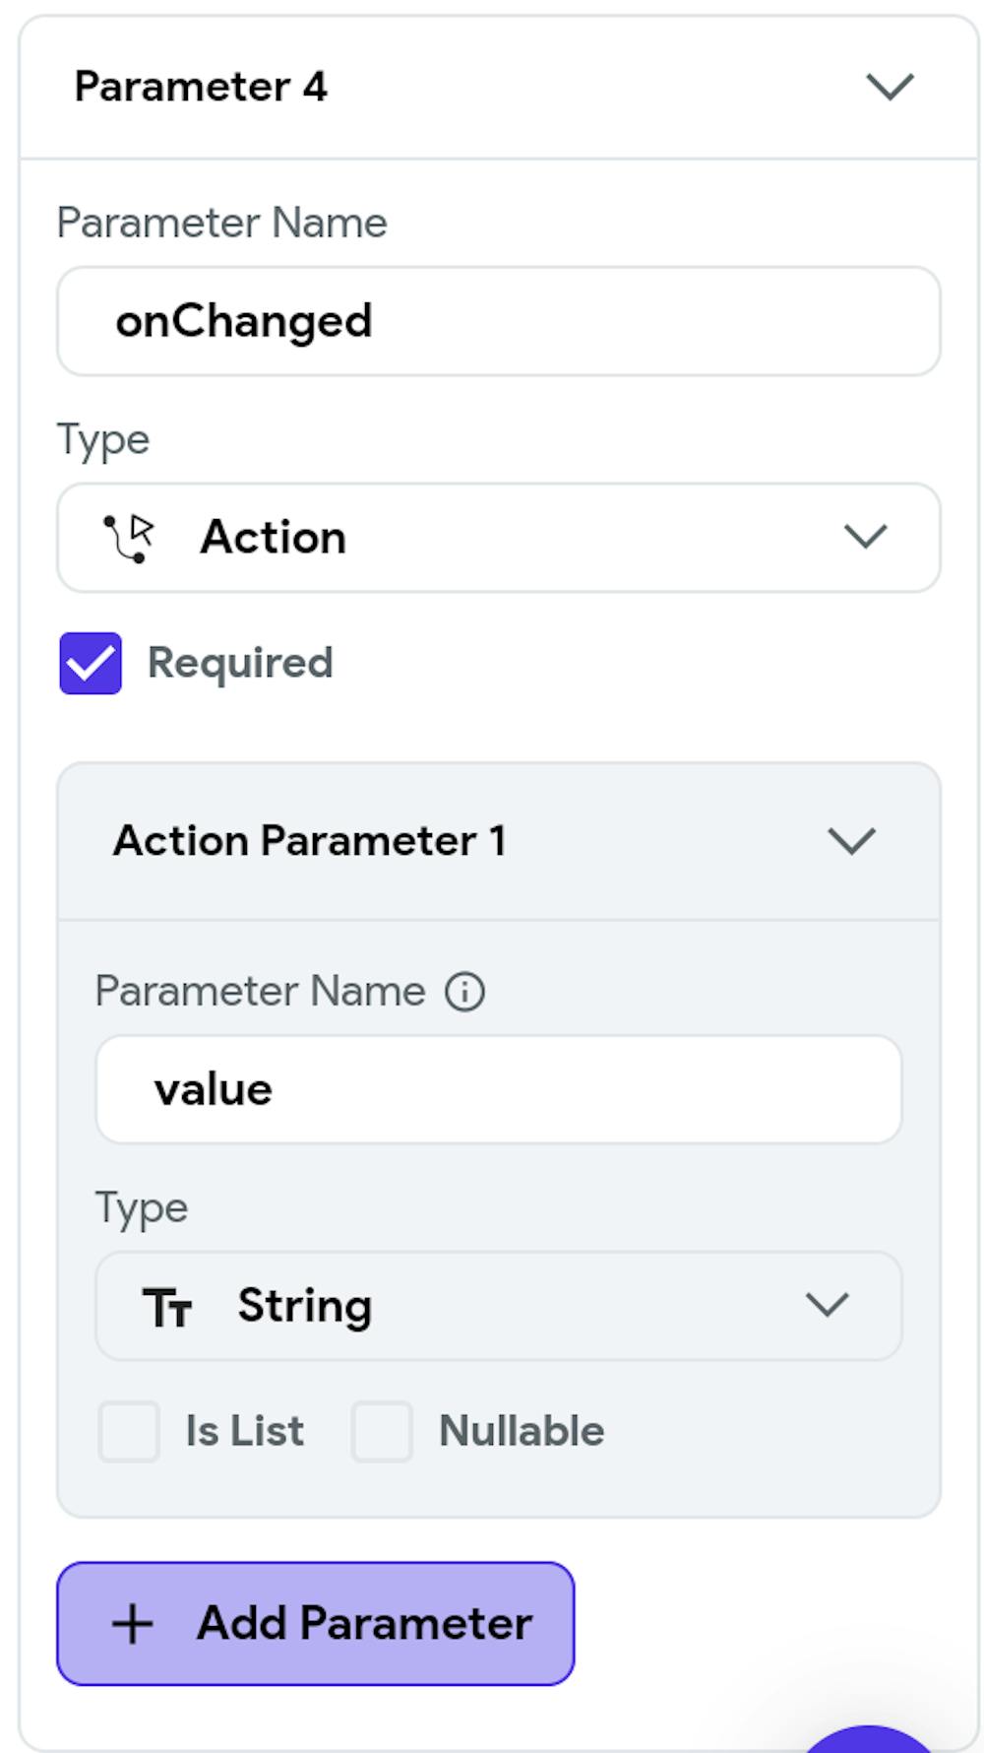Open the Action type dropdown arrow

[865, 538]
